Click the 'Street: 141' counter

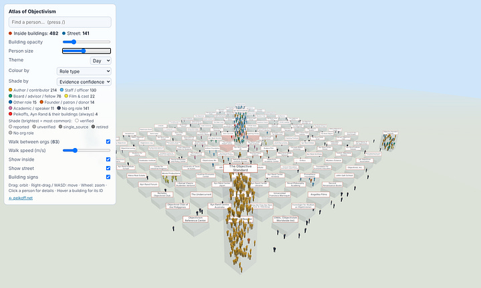pyautogui.click(x=75, y=33)
